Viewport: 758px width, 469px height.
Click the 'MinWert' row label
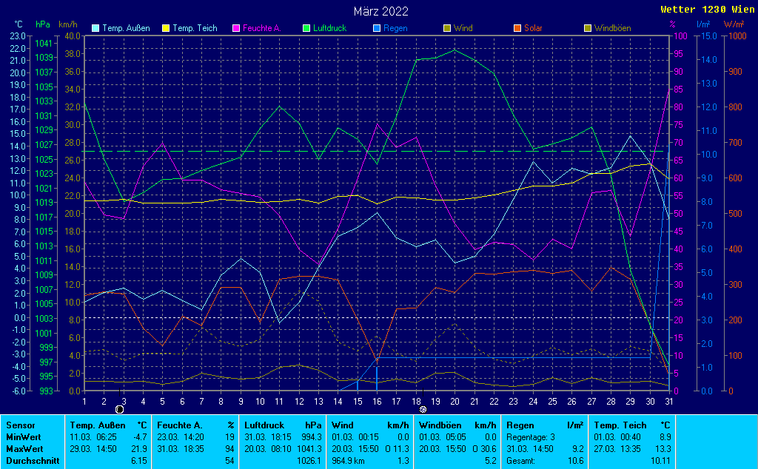point(24,437)
